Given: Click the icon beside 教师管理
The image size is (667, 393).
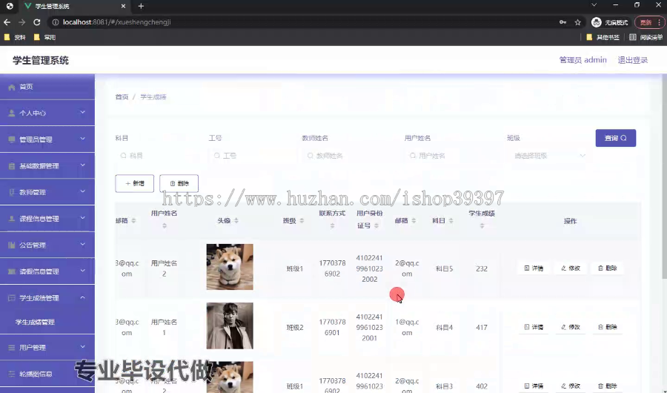Looking at the screenshot, I should pyautogui.click(x=11, y=192).
